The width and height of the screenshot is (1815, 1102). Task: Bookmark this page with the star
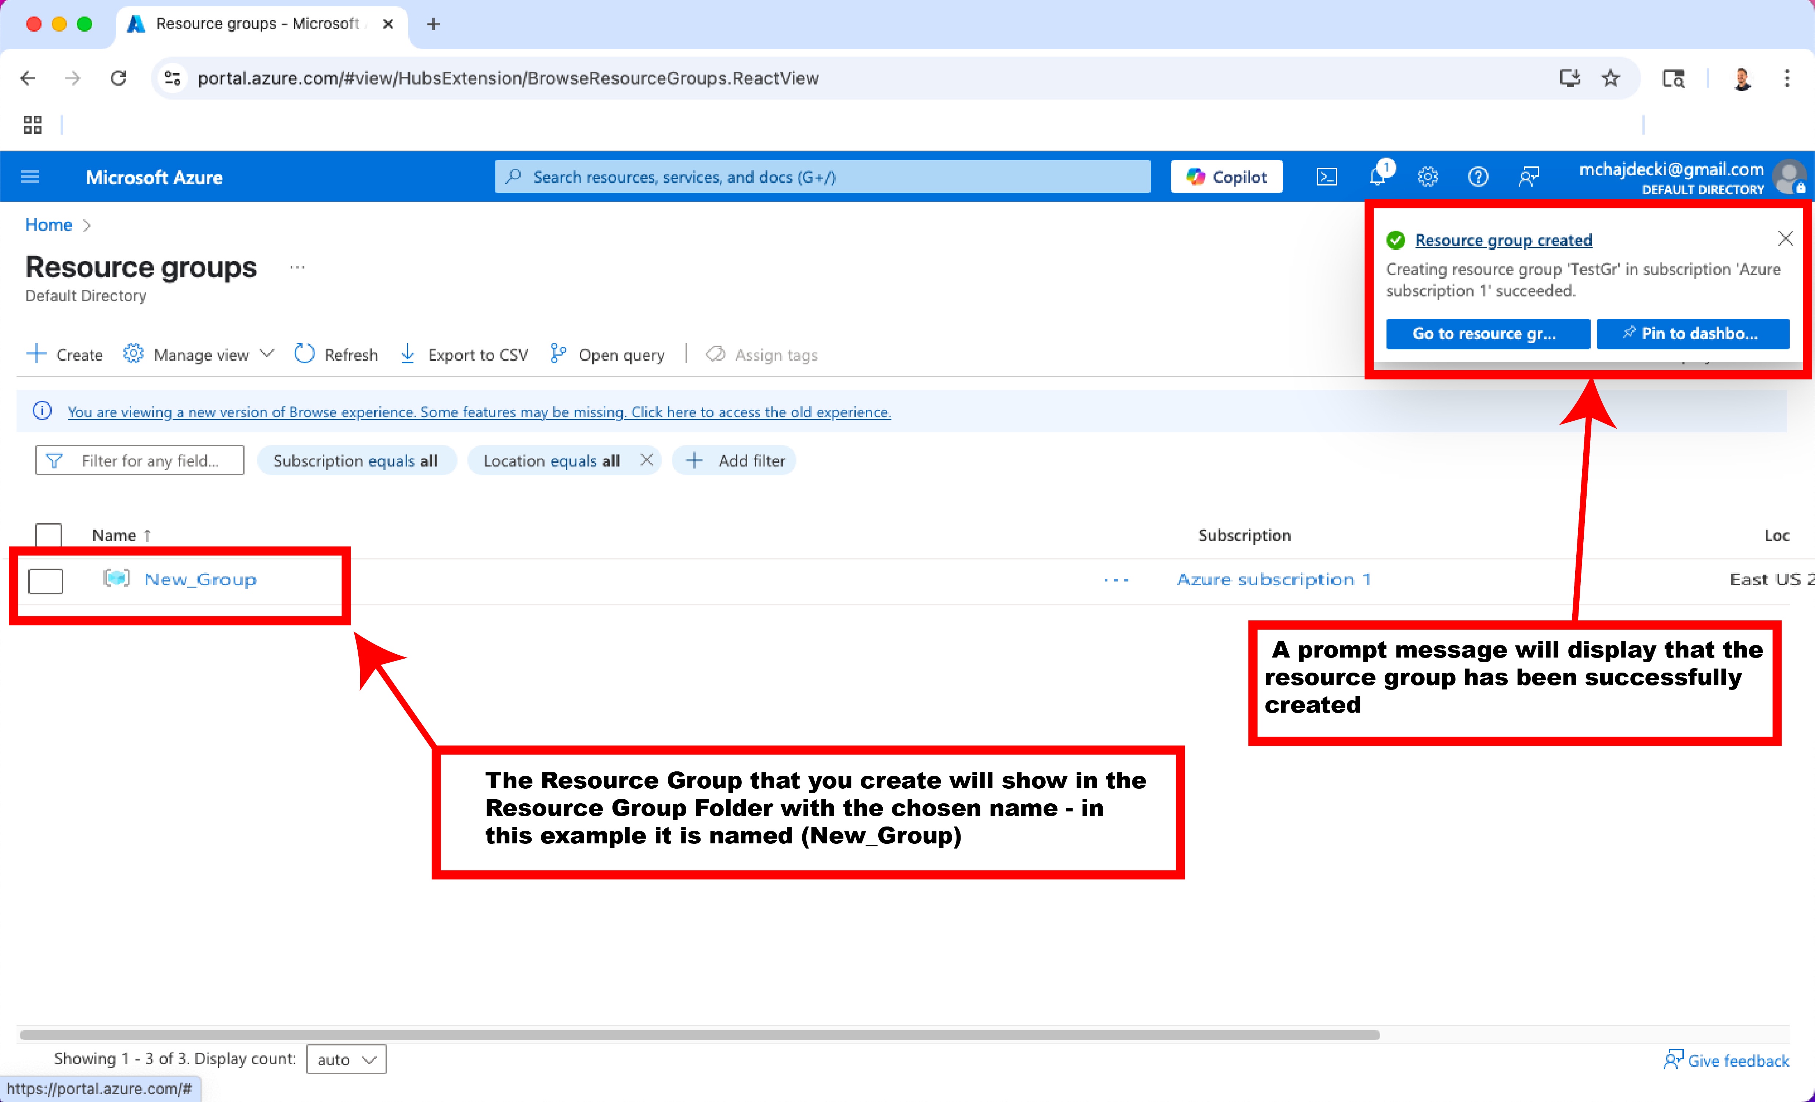(x=1611, y=78)
